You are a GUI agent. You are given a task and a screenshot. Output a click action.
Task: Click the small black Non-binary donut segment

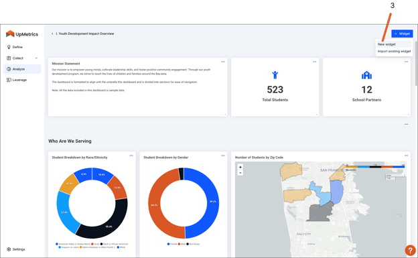tap(182, 174)
